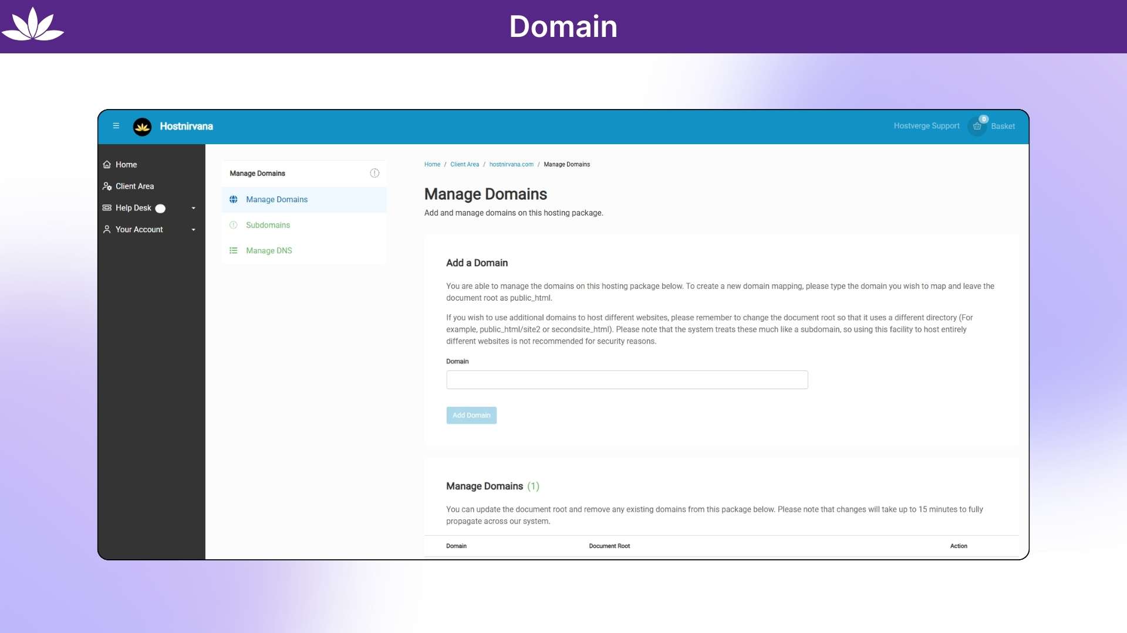The height and width of the screenshot is (633, 1127).
Task: Click the Subdomains warning icon
Action: click(234, 224)
